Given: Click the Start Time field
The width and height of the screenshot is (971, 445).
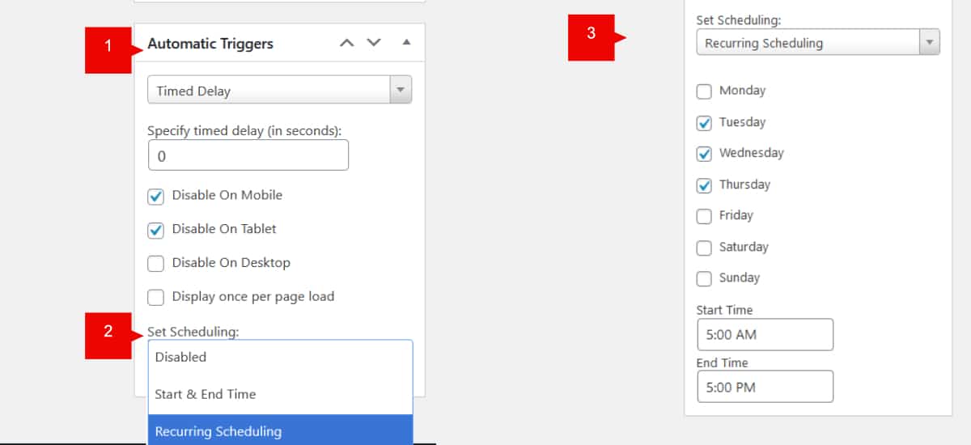Looking at the screenshot, I should pyautogui.click(x=764, y=334).
